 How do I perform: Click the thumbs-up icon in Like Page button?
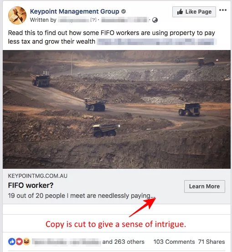click(180, 12)
